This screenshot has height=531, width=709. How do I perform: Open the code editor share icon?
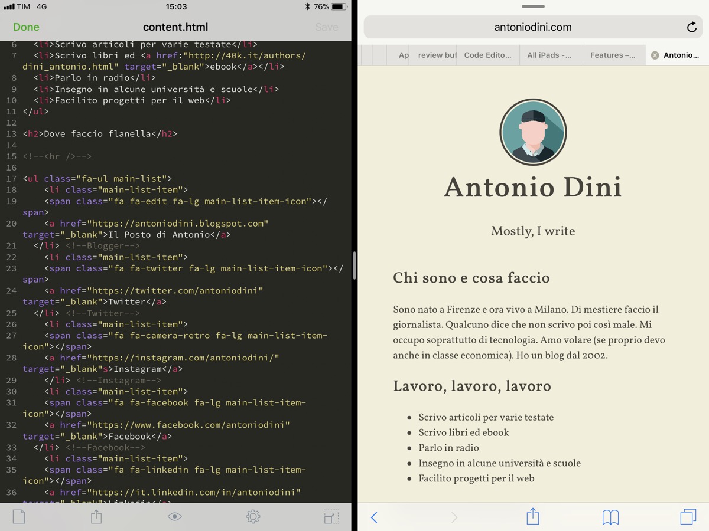(x=96, y=517)
